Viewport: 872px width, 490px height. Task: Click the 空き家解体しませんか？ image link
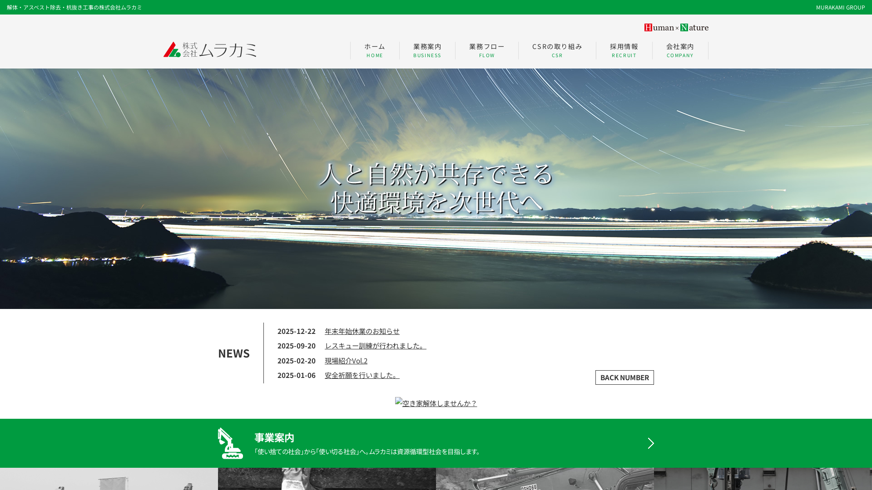[x=436, y=403]
